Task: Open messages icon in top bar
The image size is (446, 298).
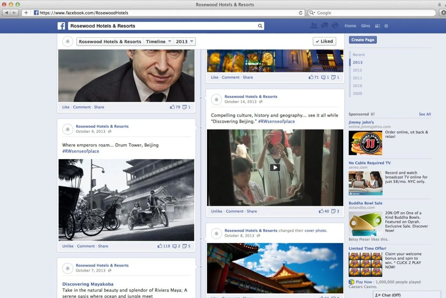Action: pyautogui.click(x=324, y=26)
